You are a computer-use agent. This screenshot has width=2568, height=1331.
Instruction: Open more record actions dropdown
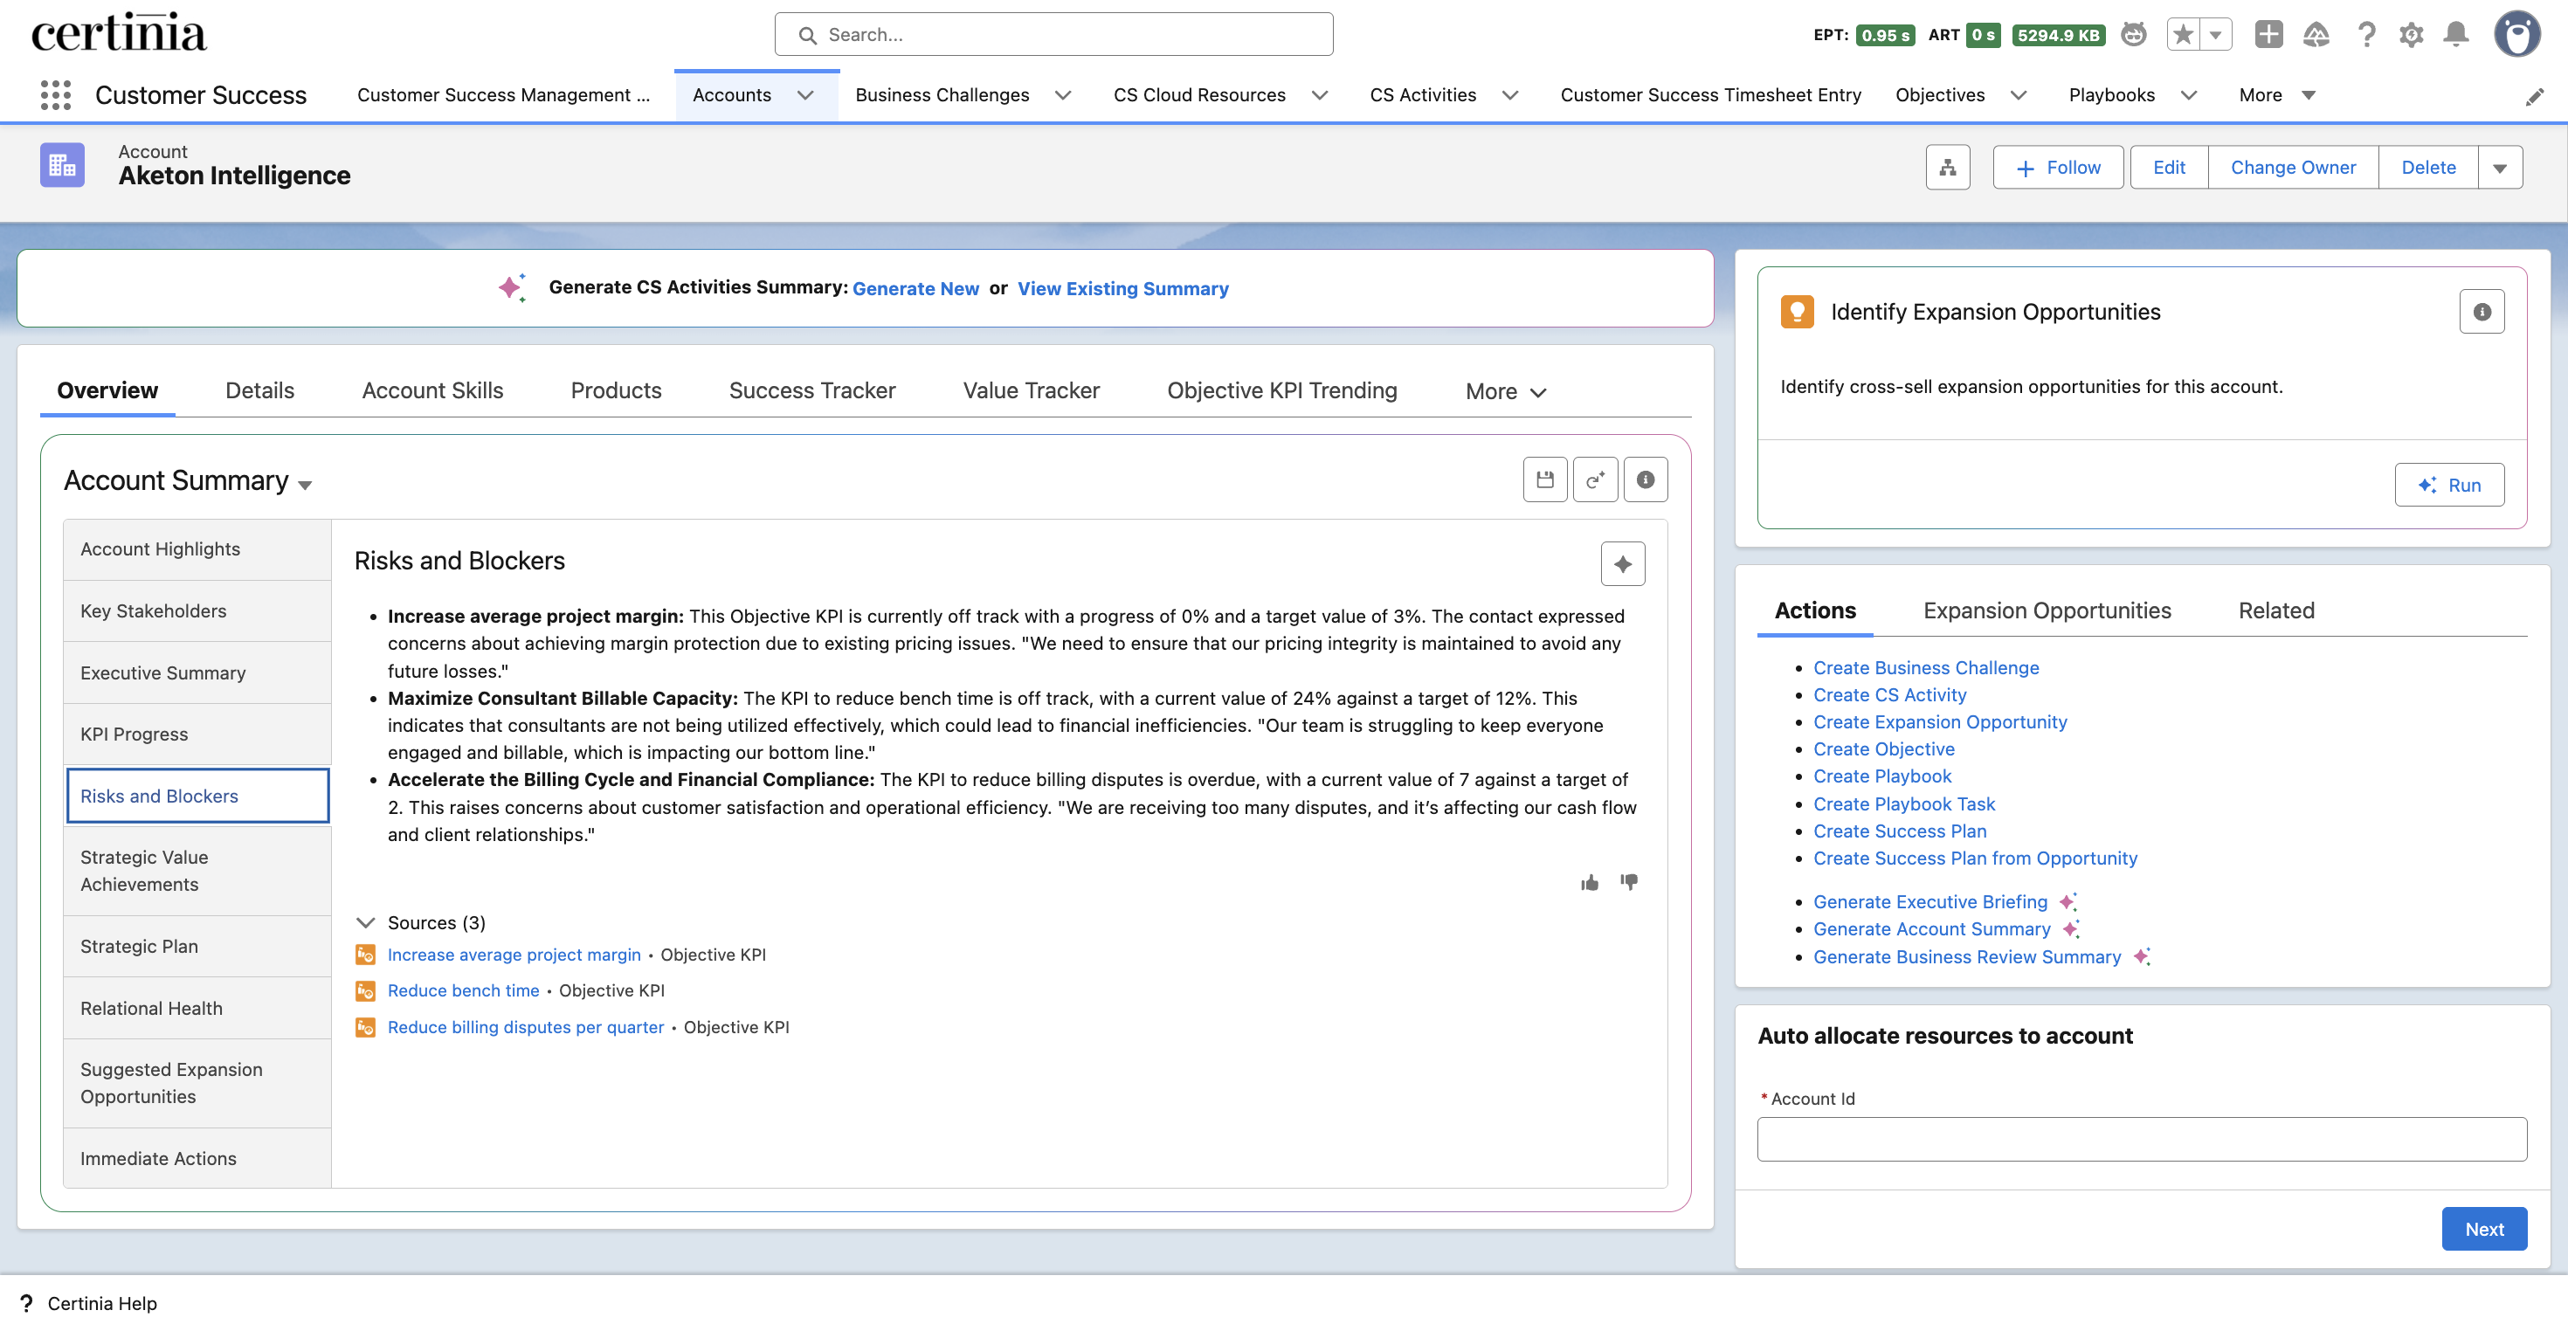click(2500, 168)
